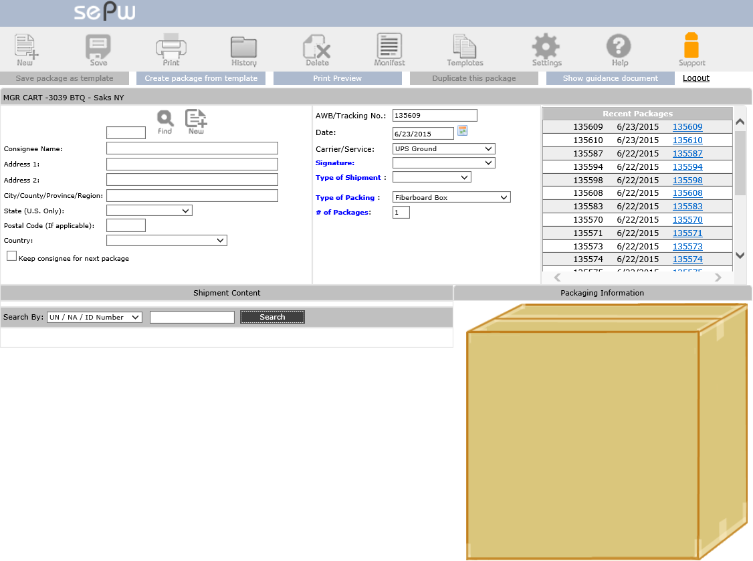The width and height of the screenshot is (753, 561).
Task: Open the Search By dropdown
Action: [x=94, y=317]
